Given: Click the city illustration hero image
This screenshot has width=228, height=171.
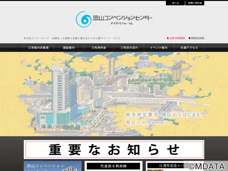Looking at the screenshot, I should [114, 94].
